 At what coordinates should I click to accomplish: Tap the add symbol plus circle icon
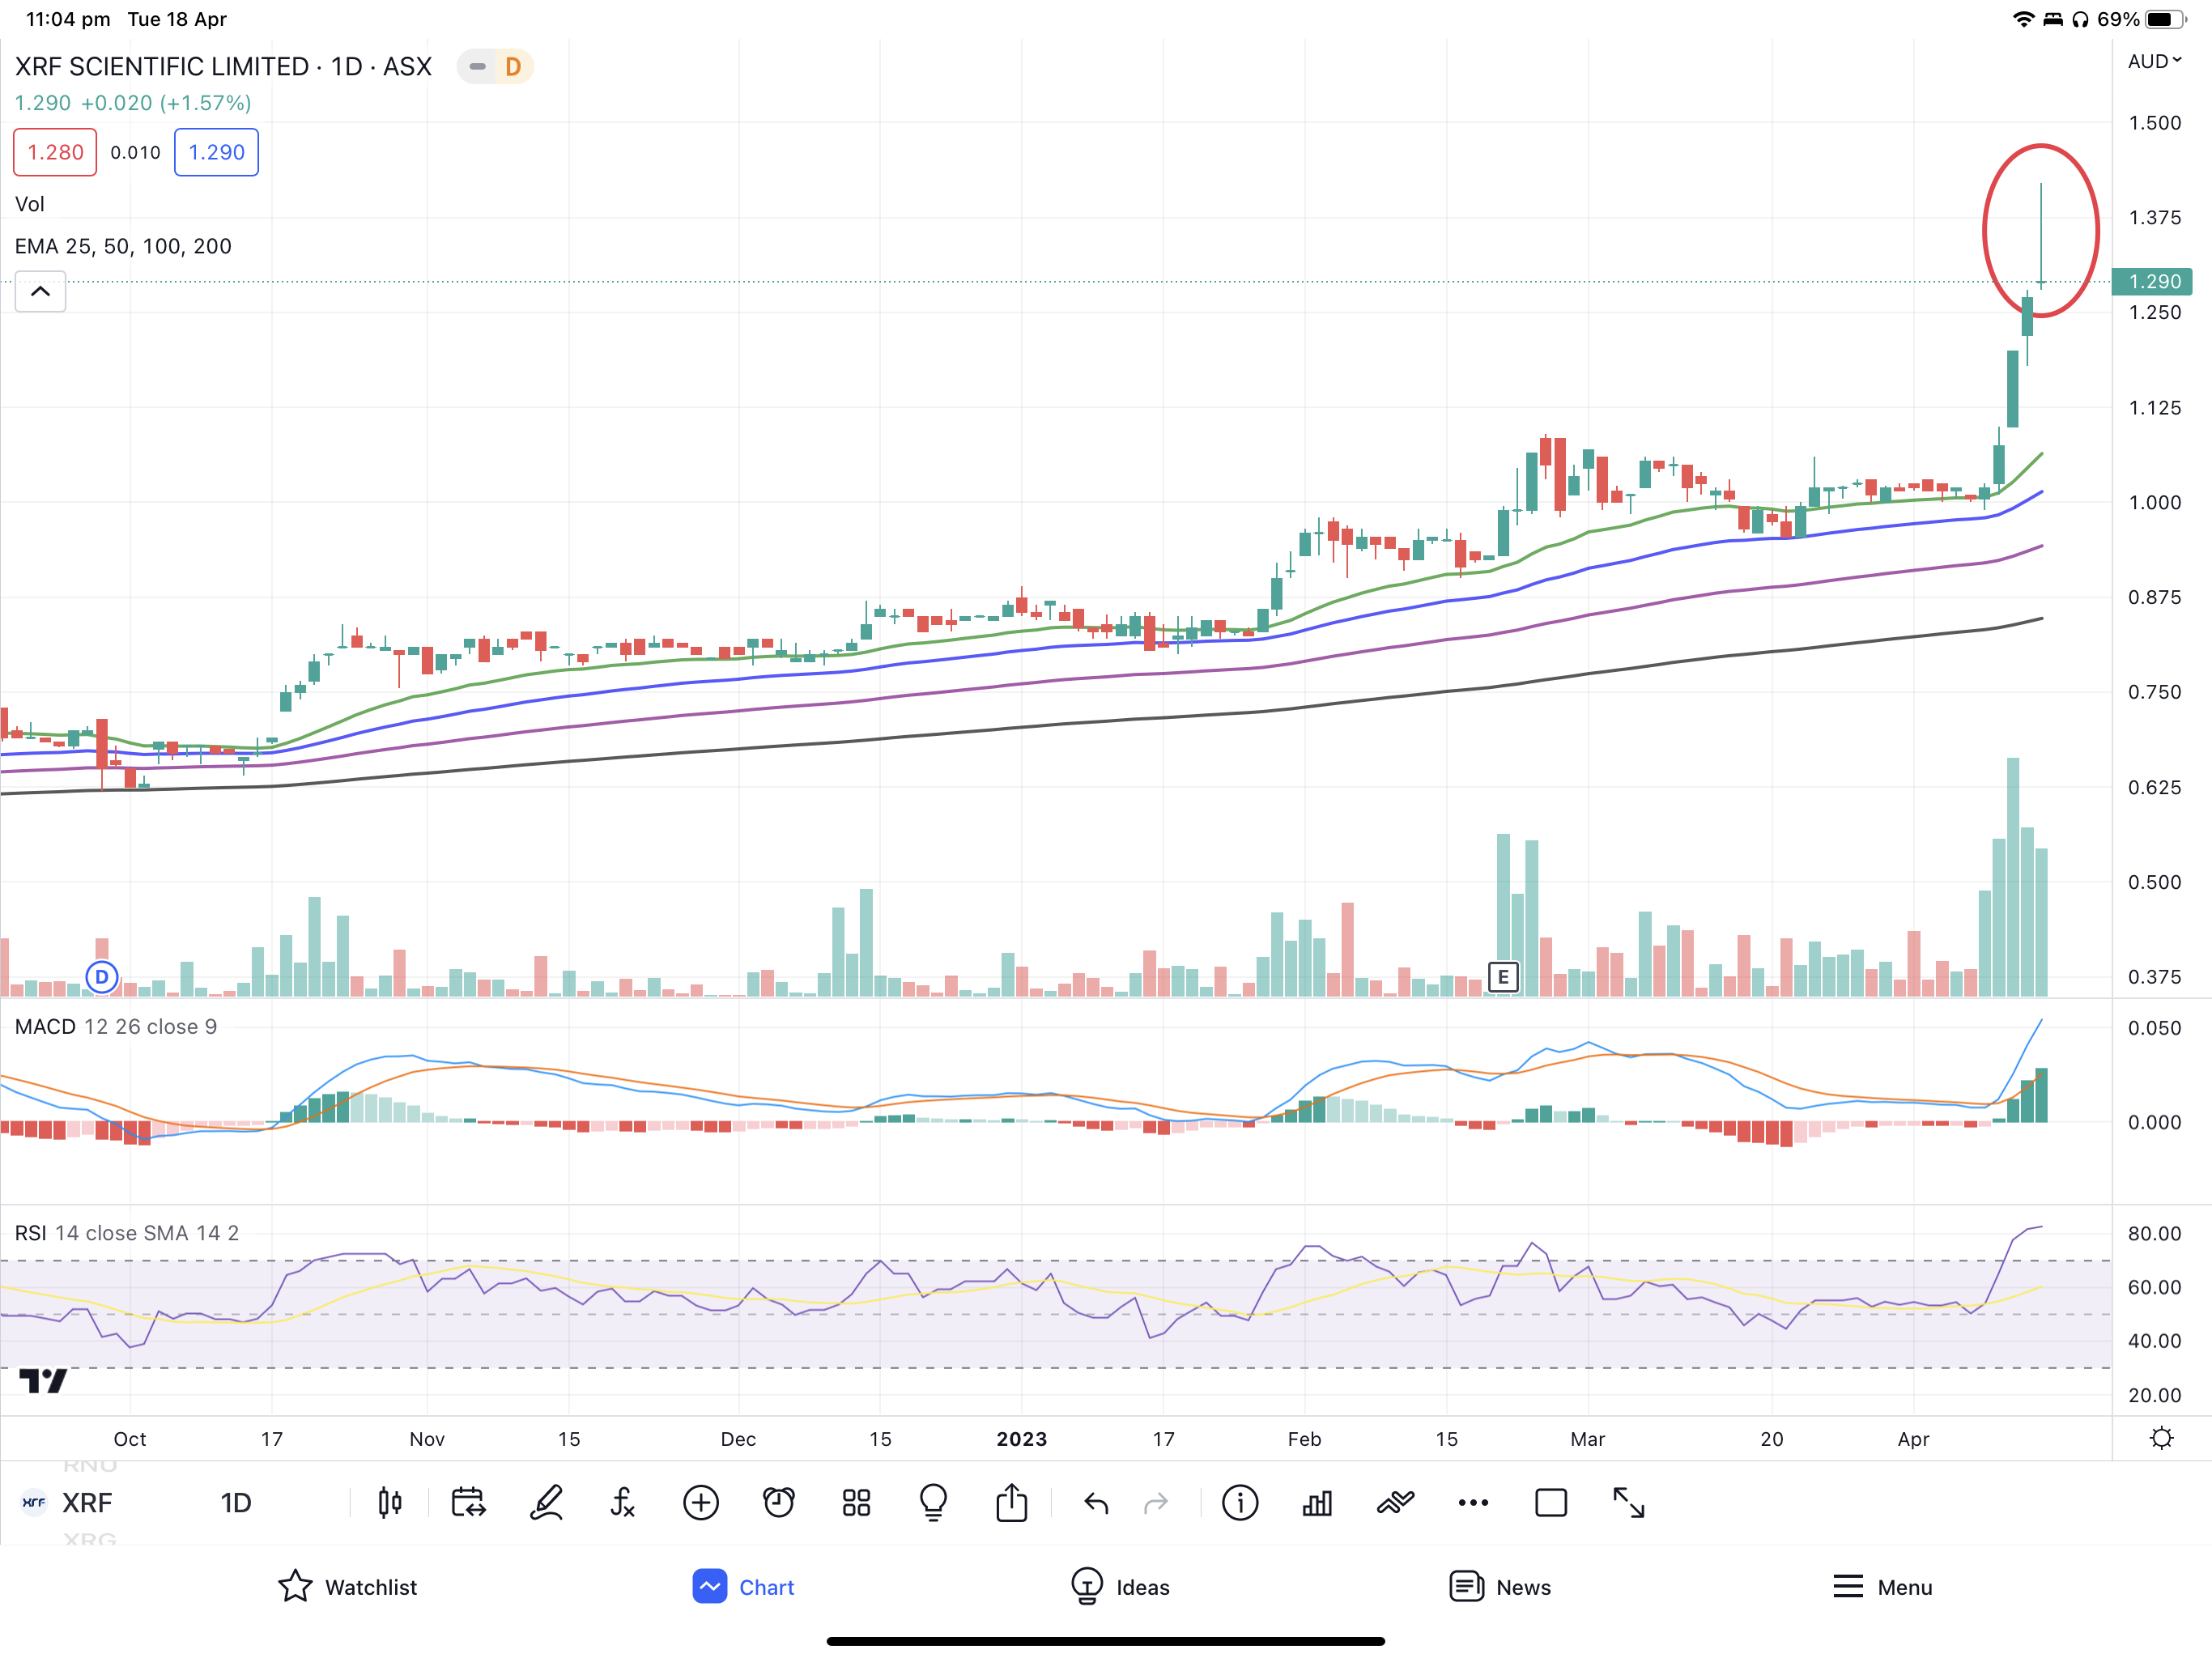(x=701, y=1502)
